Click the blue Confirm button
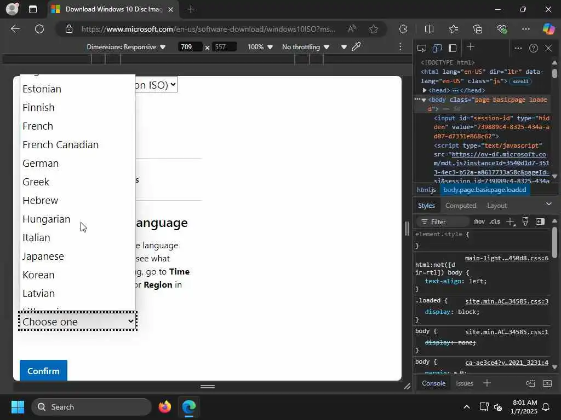The width and height of the screenshot is (561, 420). 43,371
